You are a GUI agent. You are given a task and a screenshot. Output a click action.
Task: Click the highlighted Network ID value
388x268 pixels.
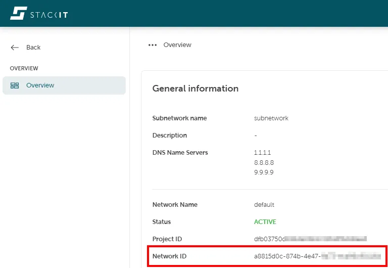pos(317,256)
